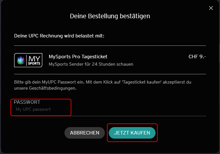Viewport: 220px width, 154px height.
Task: Click the quoted 'Tagesticket kaufen' text
Action: point(141,82)
